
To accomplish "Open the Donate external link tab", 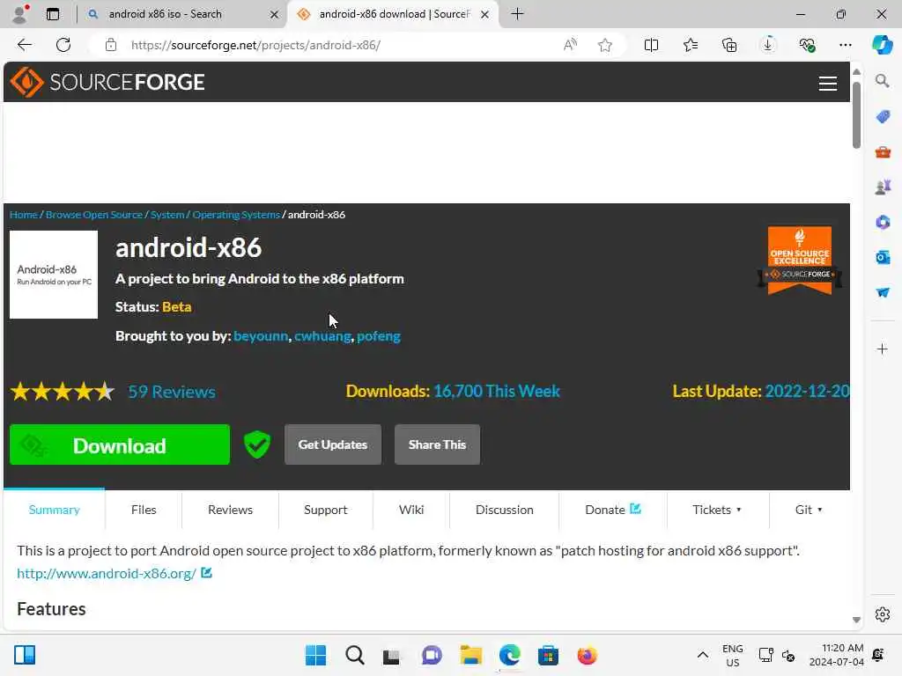I will click(613, 510).
